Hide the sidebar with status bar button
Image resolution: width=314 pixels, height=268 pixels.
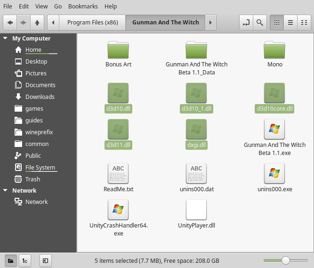pyautogui.click(x=46, y=261)
